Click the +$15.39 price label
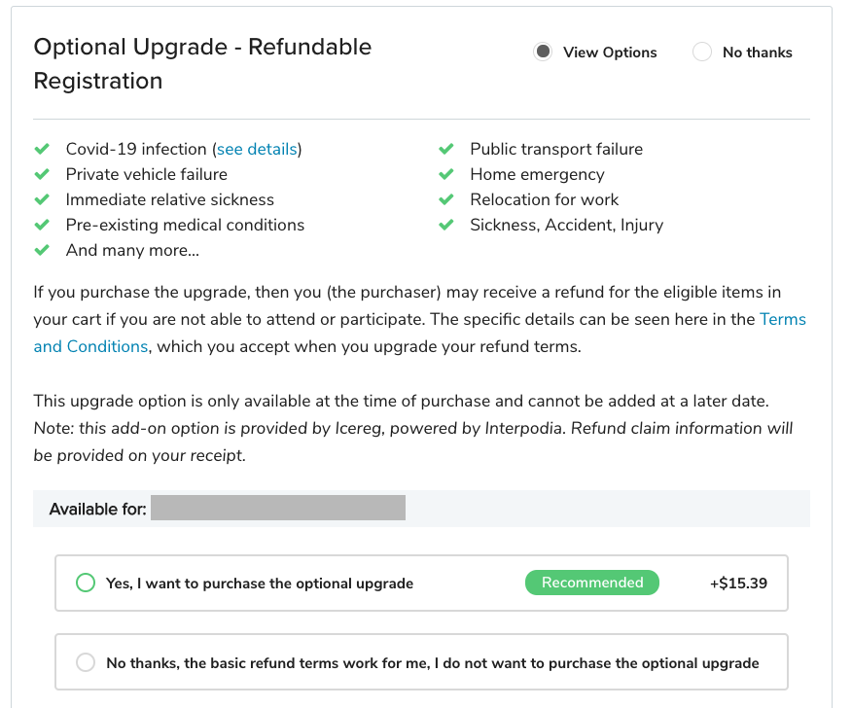The height and width of the screenshot is (708, 852). pos(738,584)
